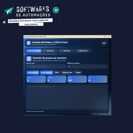Click the small app icon in window title bar
Screen dimensions: 133x133
click(25, 36)
